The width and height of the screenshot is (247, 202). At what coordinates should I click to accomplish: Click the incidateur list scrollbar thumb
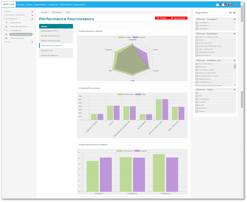(235, 66)
